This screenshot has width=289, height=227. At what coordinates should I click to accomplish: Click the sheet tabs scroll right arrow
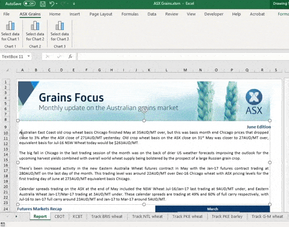[16, 216]
